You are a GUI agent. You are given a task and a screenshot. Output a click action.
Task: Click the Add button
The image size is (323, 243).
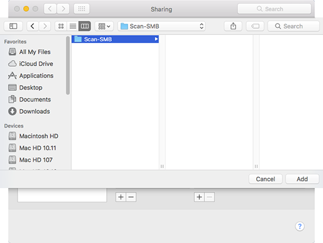(302, 179)
